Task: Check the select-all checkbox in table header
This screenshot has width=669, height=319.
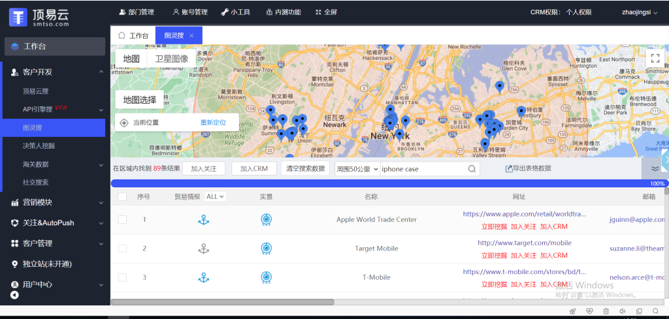Action: [x=122, y=196]
